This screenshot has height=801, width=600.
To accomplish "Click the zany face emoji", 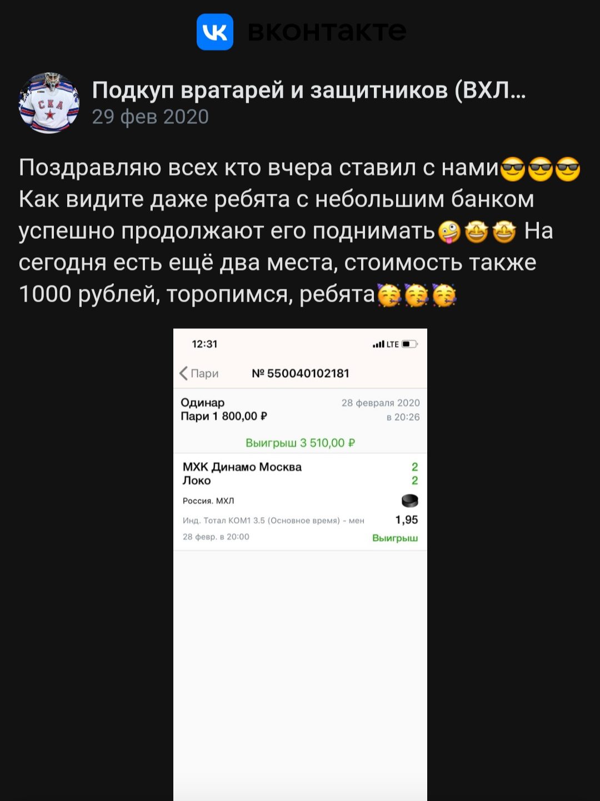I will point(449,232).
